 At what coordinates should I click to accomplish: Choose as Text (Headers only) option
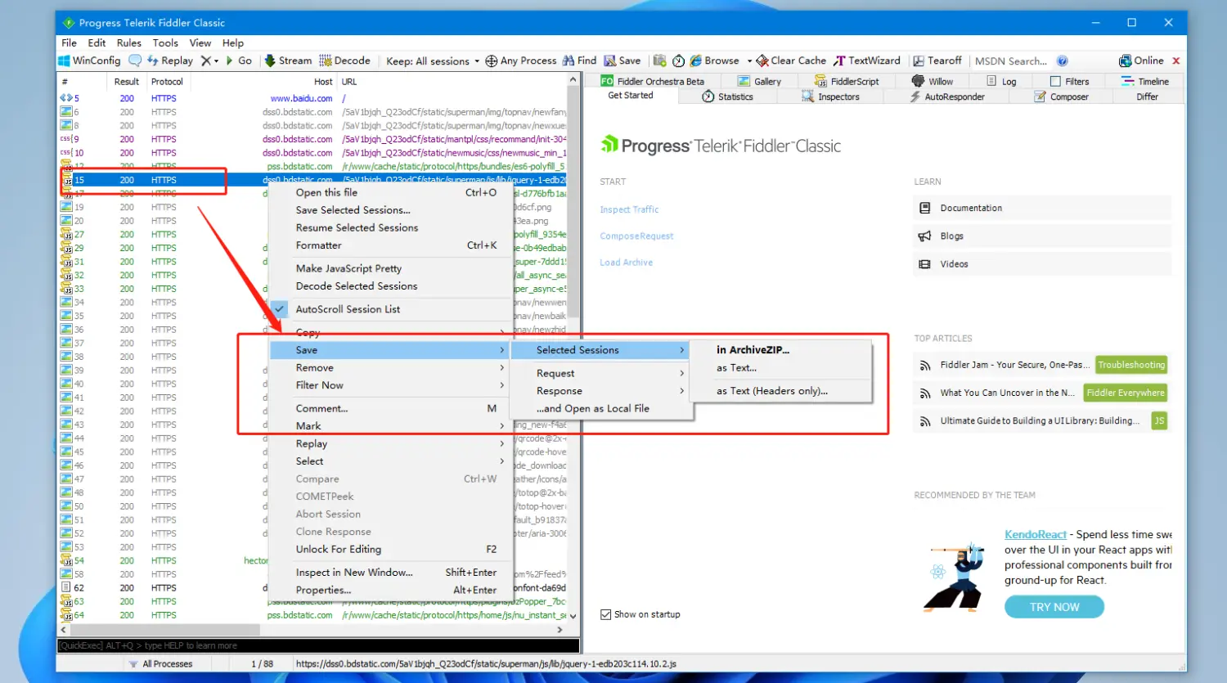781,391
